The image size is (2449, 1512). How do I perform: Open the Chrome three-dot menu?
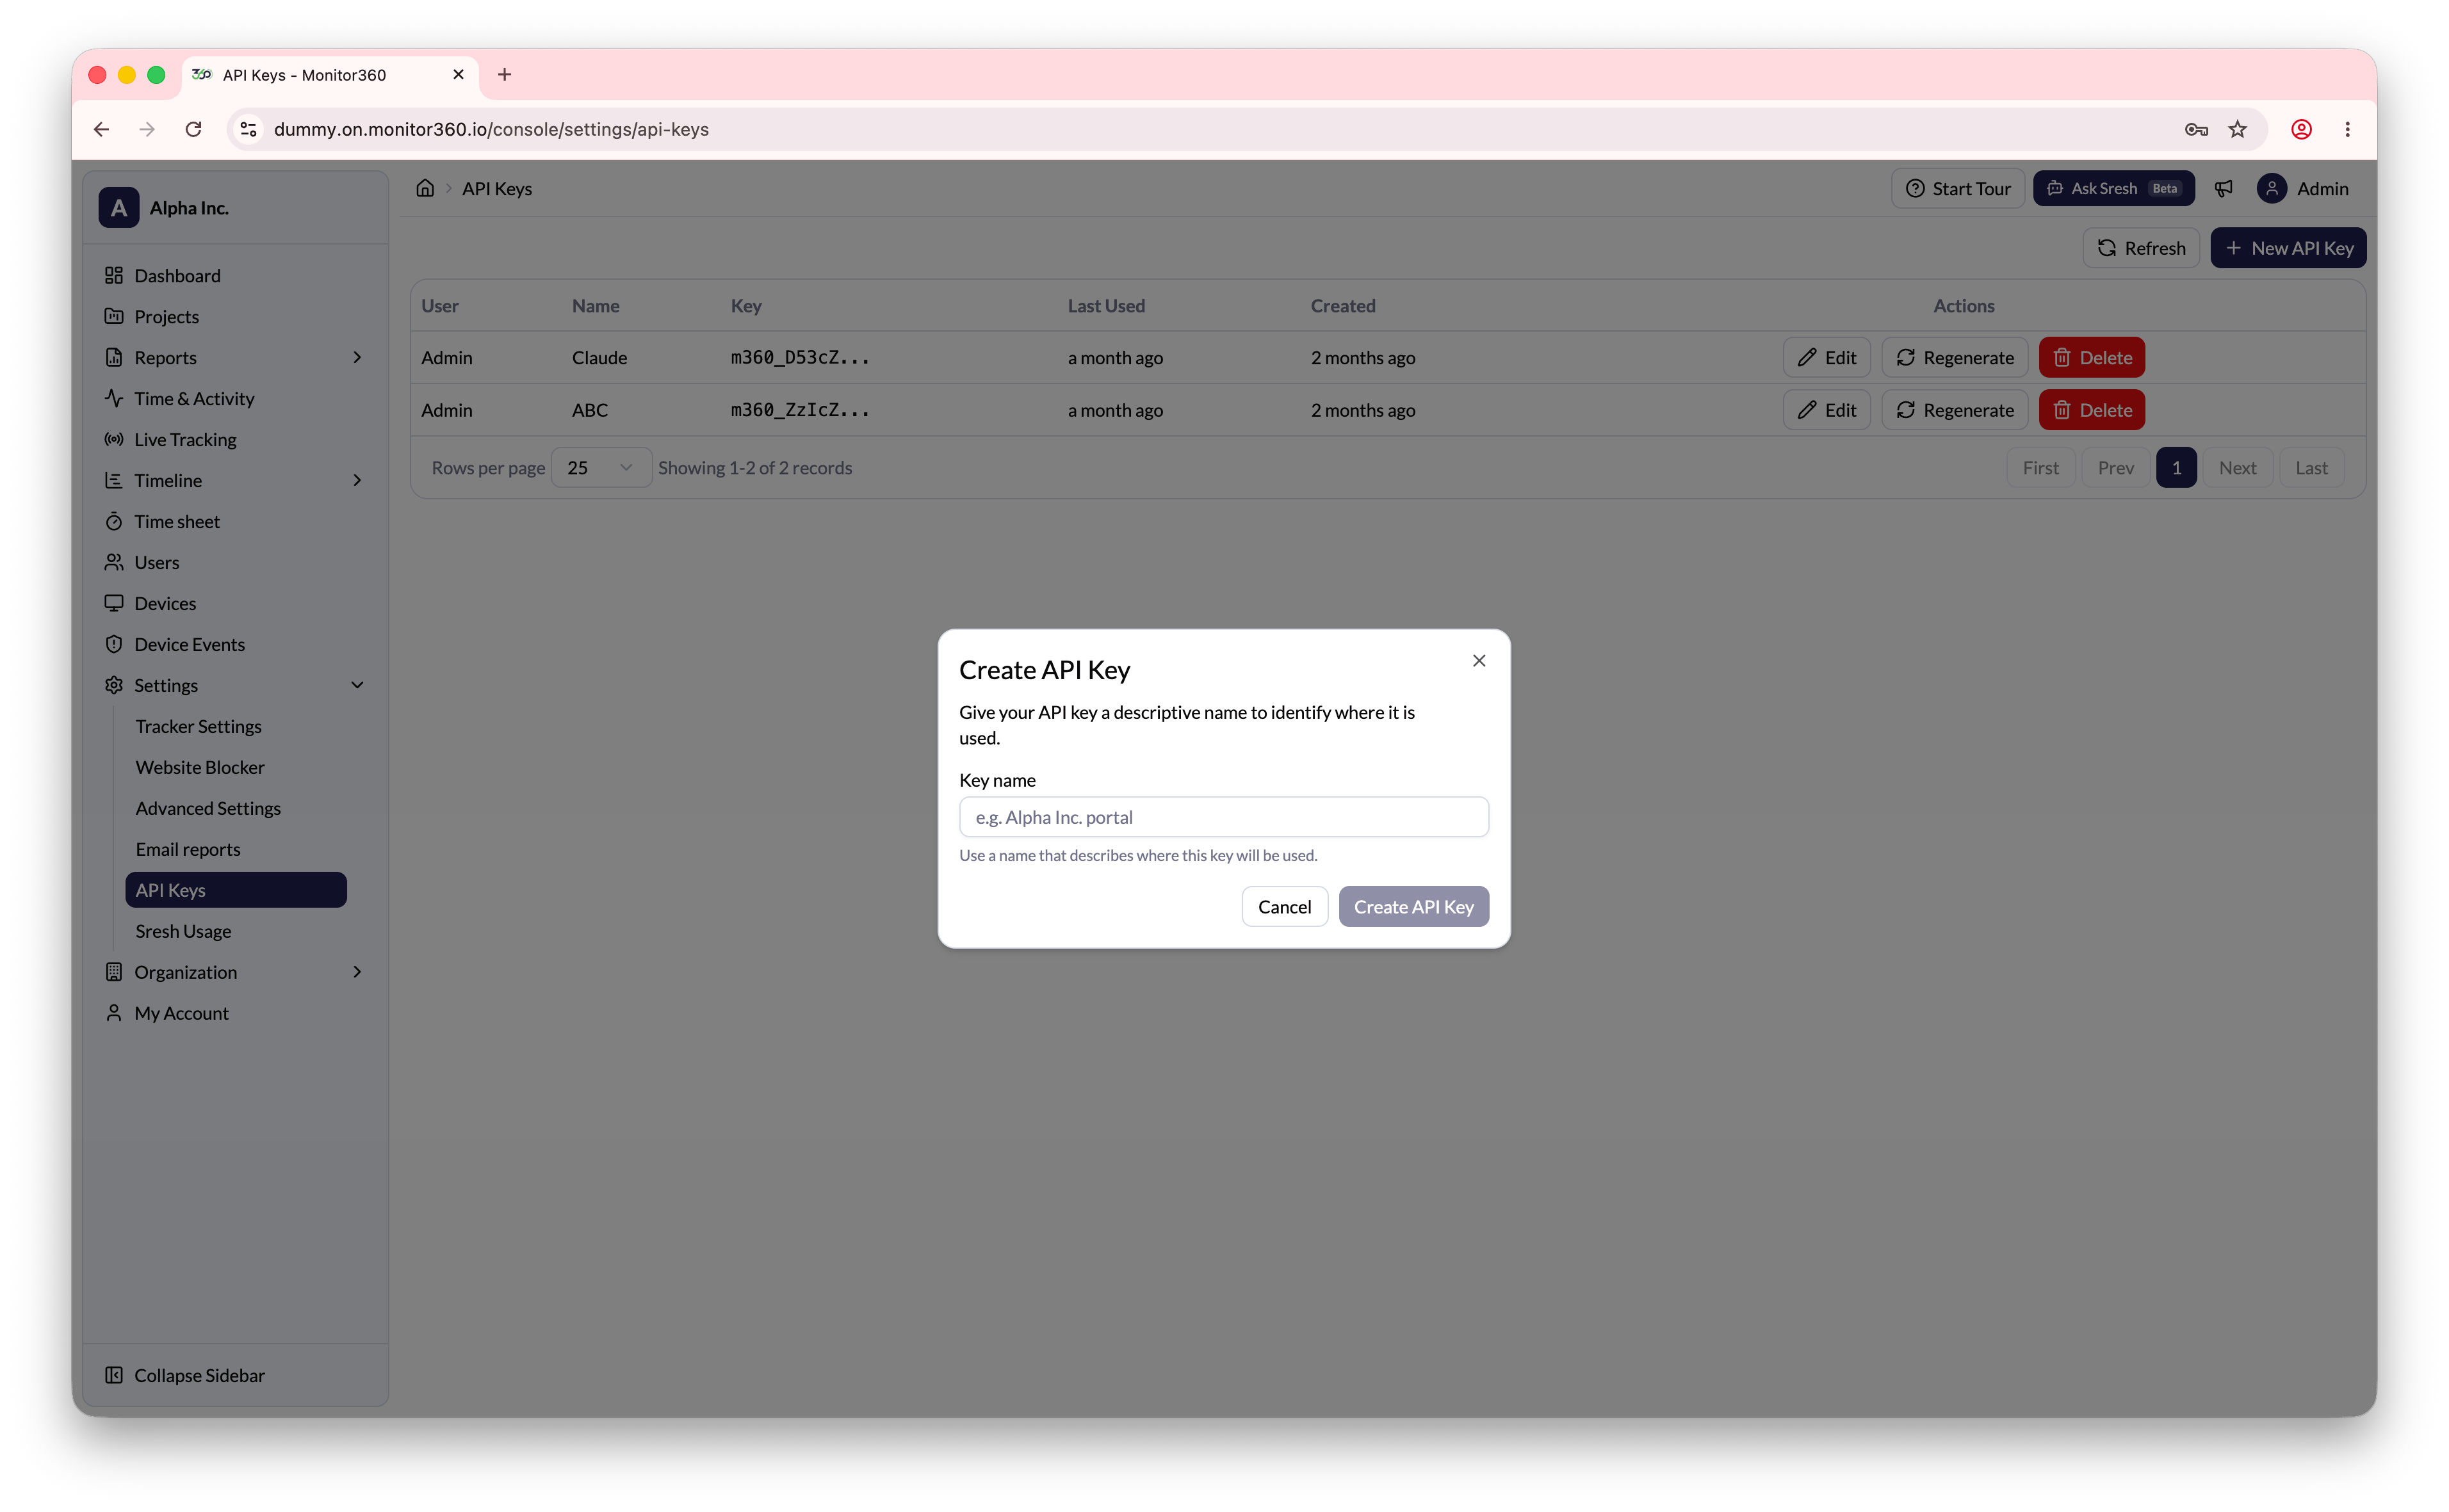(x=2347, y=129)
